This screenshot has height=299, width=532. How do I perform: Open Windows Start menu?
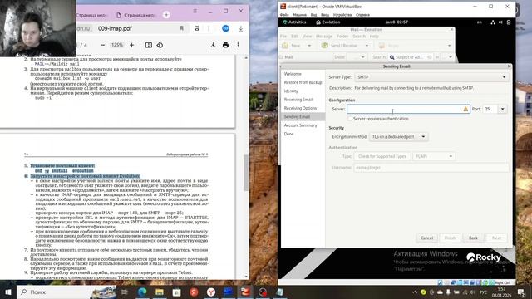[7, 292]
